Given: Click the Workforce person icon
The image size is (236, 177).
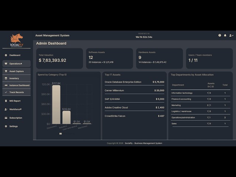Looking at the screenshot, I should tap(6, 109).
